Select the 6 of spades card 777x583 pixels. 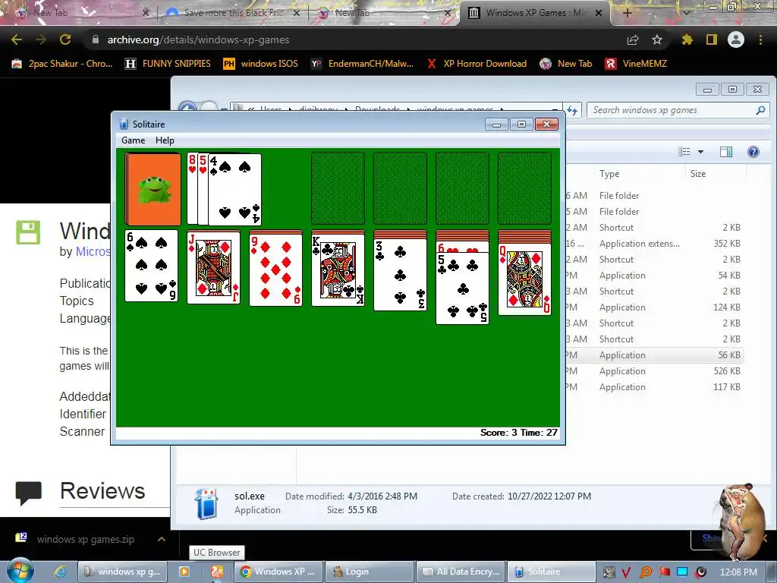(151, 265)
